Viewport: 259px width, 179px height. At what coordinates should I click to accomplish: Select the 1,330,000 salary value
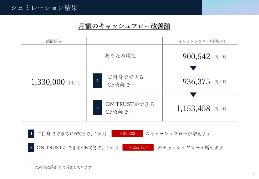pyautogui.click(x=48, y=82)
